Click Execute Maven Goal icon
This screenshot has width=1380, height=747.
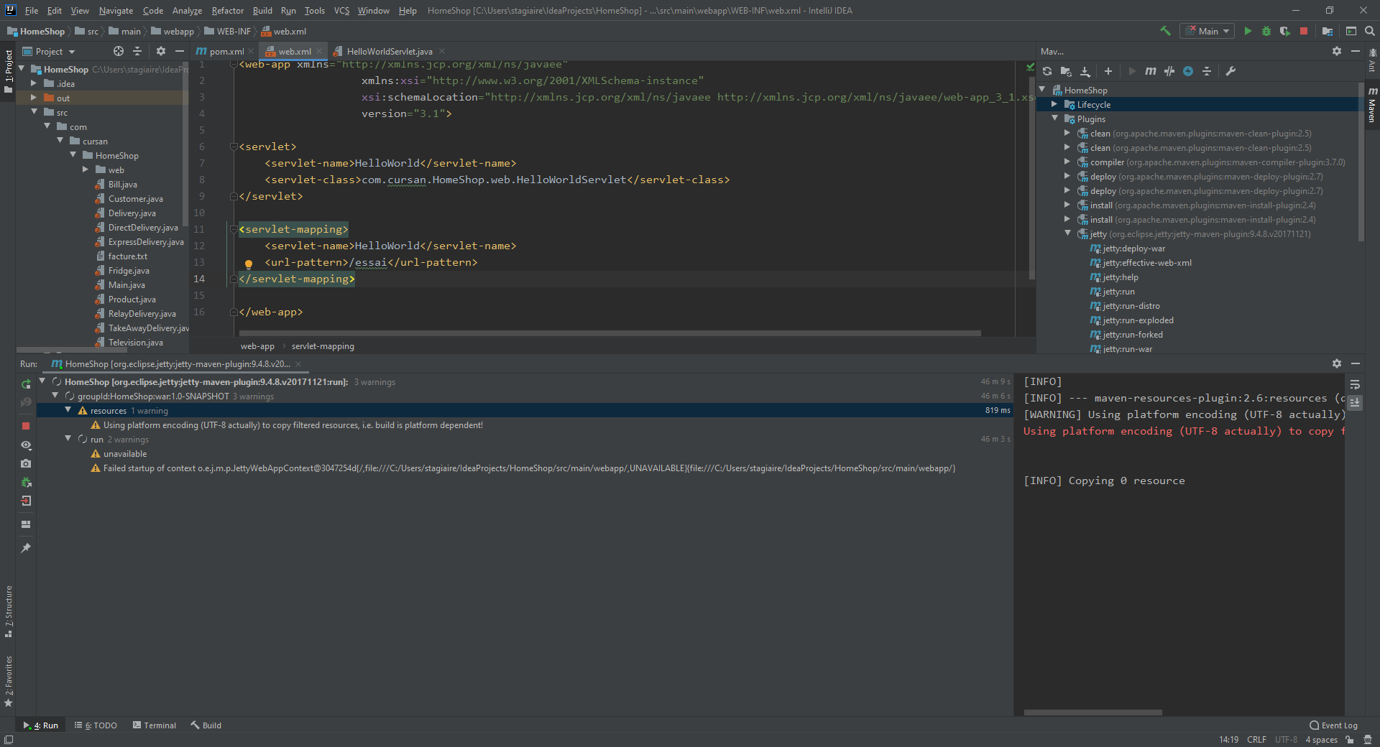coord(1151,71)
